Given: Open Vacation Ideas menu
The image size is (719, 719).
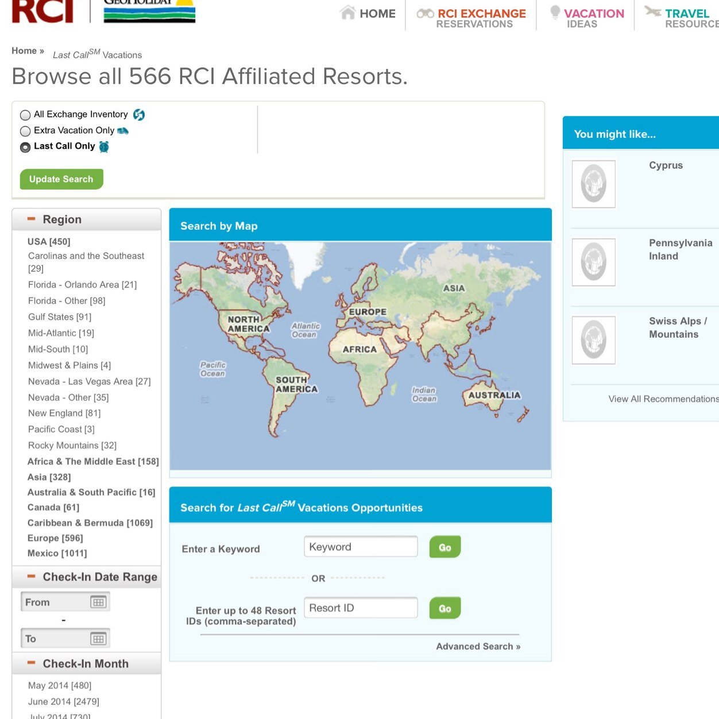Looking at the screenshot, I should click(594, 18).
